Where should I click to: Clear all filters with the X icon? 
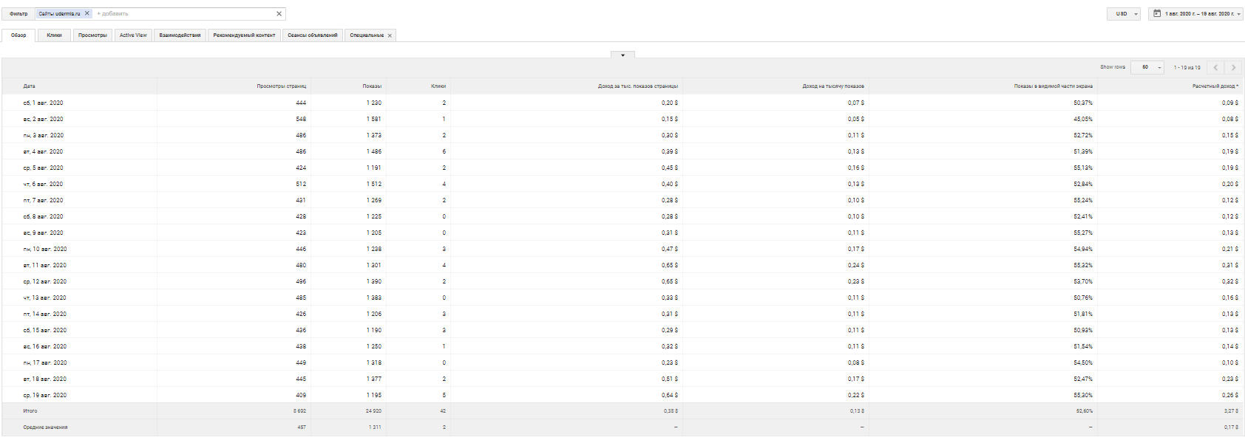(x=279, y=13)
